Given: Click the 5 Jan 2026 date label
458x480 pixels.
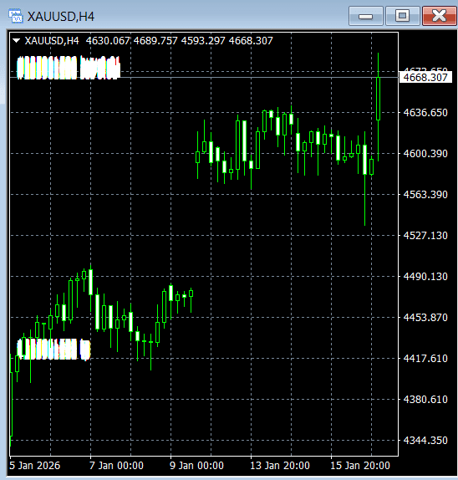Looking at the screenshot, I should point(34,466).
